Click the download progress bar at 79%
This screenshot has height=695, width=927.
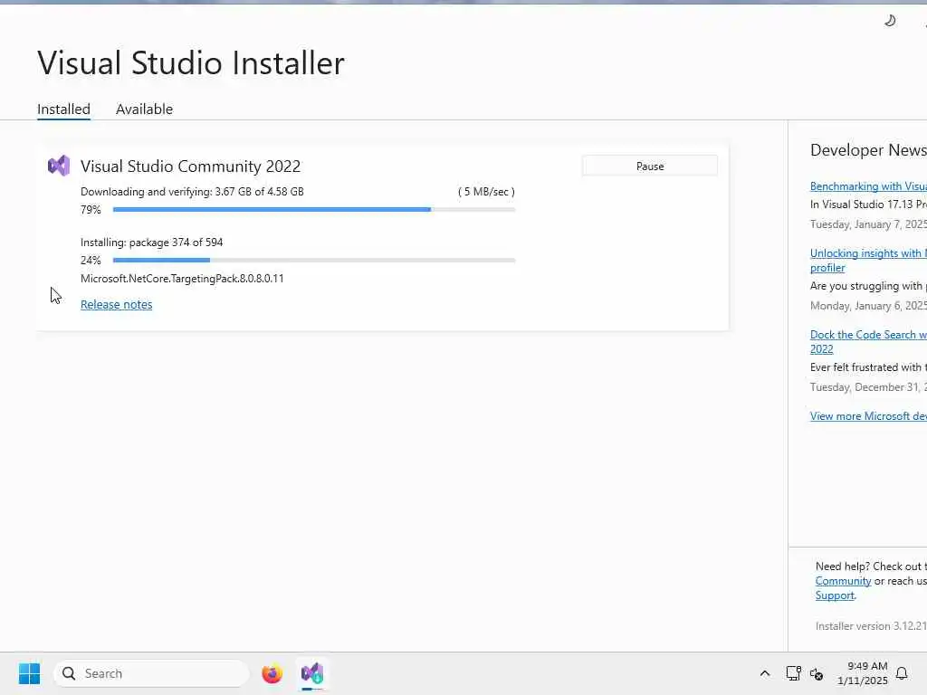coord(314,209)
